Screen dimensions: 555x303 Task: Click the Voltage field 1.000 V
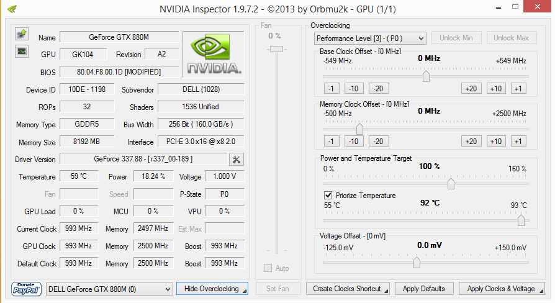tap(225, 176)
